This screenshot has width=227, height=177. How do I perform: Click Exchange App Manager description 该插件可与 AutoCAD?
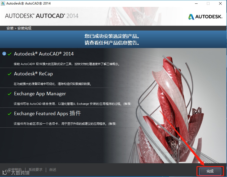72,104
